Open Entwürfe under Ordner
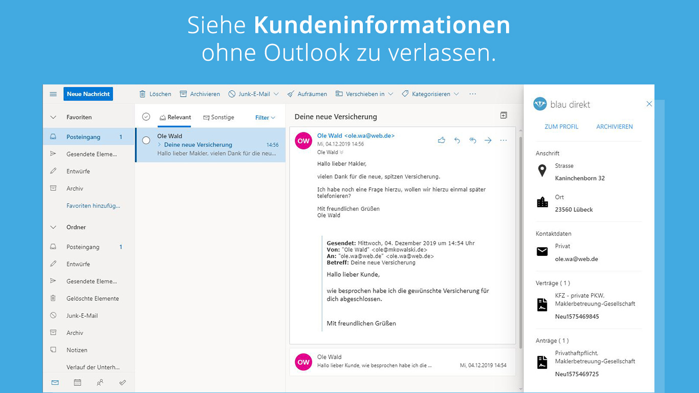Image resolution: width=699 pixels, height=393 pixels. pyautogui.click(x=89, y=264)
